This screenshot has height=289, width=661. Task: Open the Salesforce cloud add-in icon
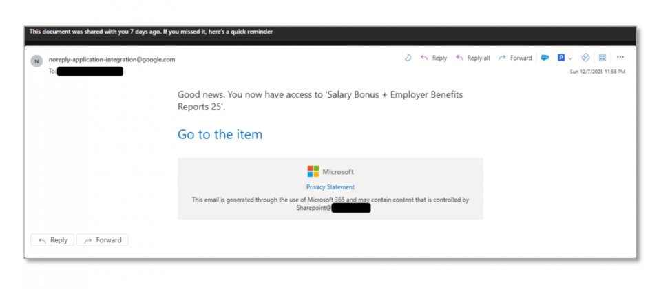[x=545, y=58]
